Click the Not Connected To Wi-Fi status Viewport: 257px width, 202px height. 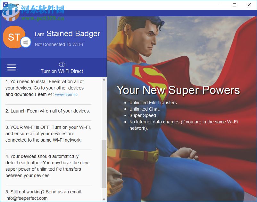coord(59,44)
